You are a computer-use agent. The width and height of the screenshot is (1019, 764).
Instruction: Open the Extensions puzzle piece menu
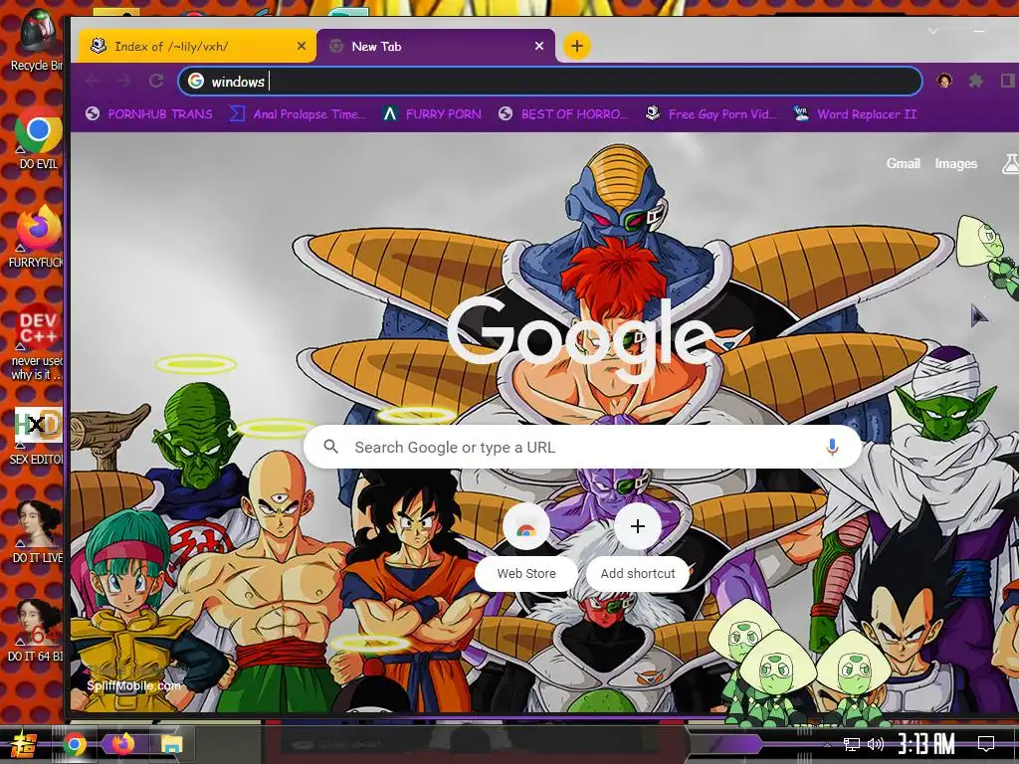pos(976,81)
